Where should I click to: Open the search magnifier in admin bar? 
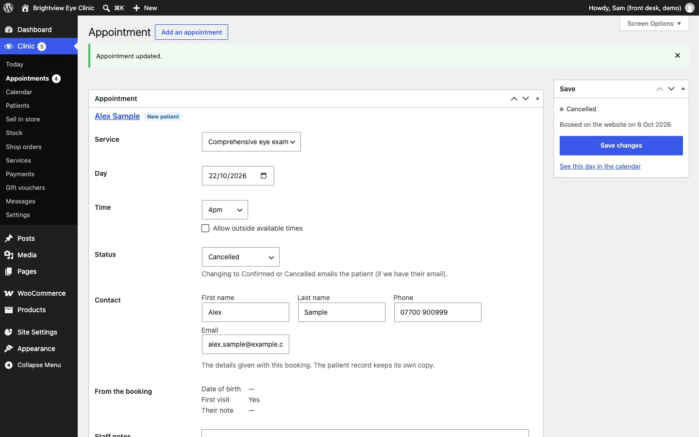pyautogui.click(x=106, y=8)
